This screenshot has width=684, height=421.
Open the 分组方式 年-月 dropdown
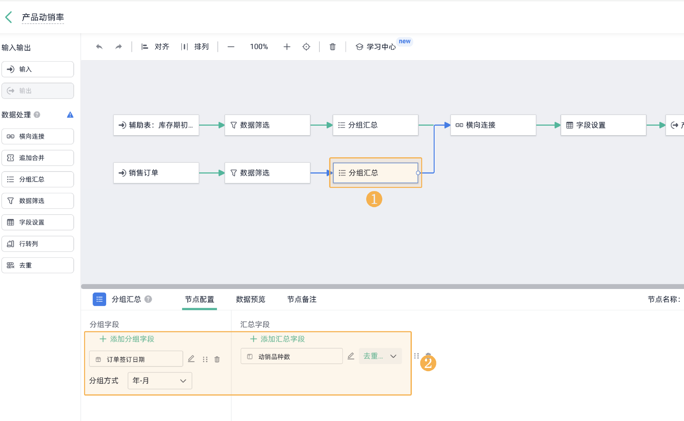tap(160, 381)
